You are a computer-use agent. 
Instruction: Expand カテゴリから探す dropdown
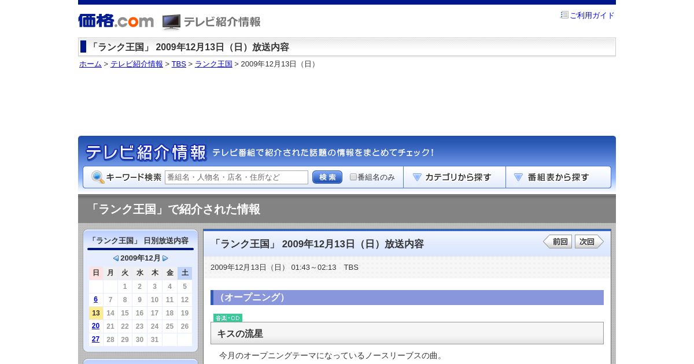455,177
